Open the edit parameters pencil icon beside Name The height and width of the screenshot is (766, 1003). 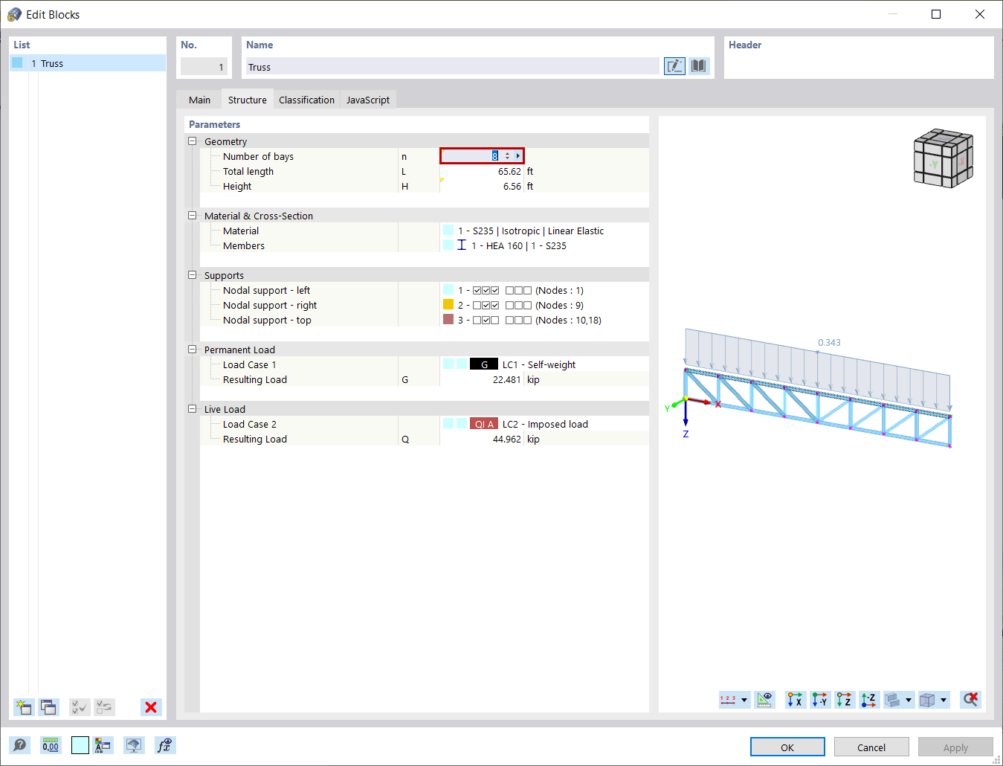coord(674,65)
